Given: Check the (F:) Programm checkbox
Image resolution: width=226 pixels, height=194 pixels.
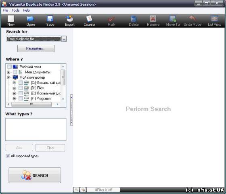Looking at the screenshot, I should pos(21,98).
